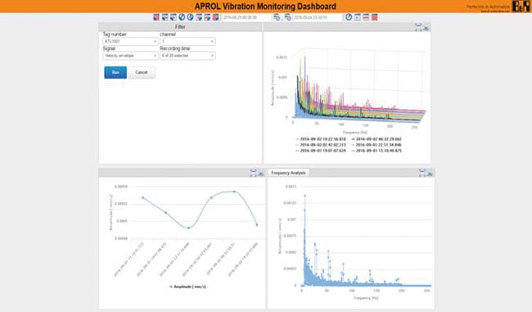Click the expand icon in the Frequency Analysis panel header
Viewport: 532px width, 312px height.
coord(422,173)
